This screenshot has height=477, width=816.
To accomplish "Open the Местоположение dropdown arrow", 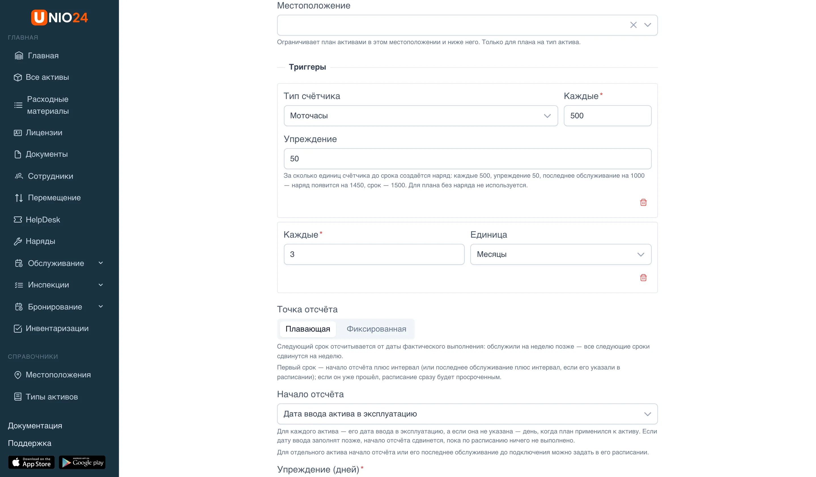I will [648, 25].
